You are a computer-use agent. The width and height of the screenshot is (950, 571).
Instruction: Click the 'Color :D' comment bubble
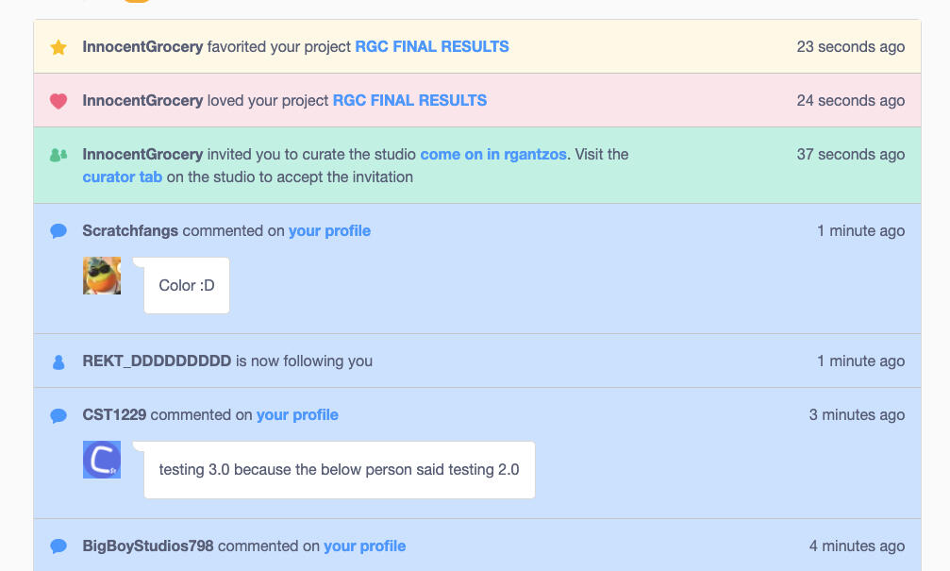point(187,285)
